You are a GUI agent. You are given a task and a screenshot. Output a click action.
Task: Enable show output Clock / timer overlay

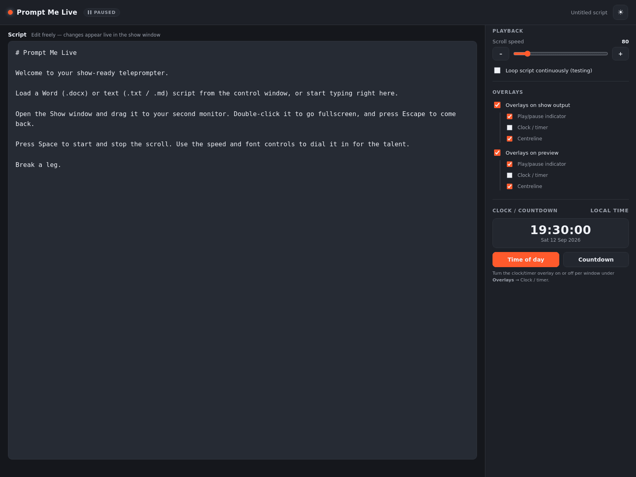(x=510, y=128)
